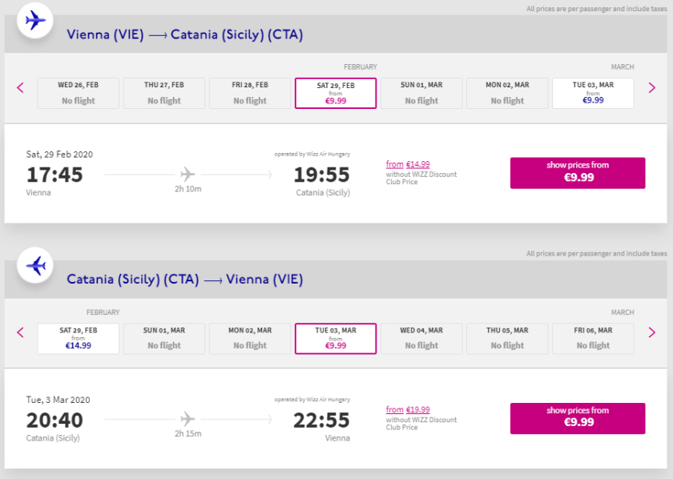
Task: Show earlier outbound dates with left arrow
Action: point(21,87)
